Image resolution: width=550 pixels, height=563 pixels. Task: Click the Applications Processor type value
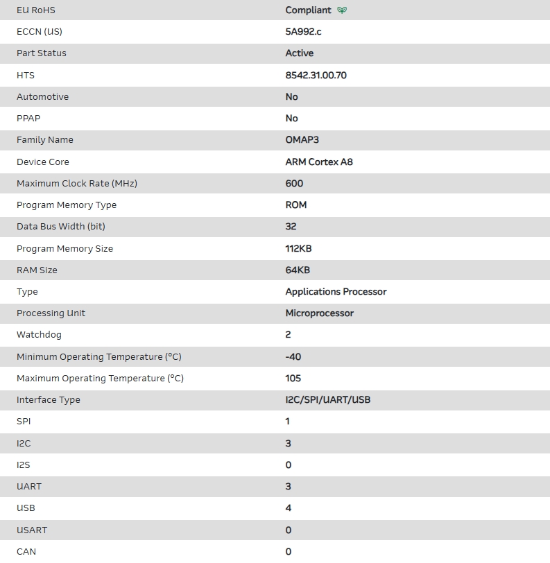[x=336, y=292]
